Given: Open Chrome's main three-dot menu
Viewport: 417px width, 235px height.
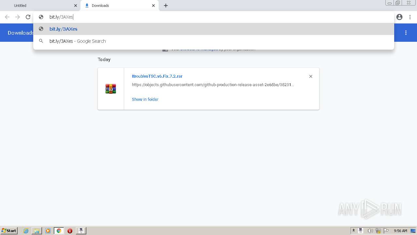Looking at the screenshot, I should [410, 17].
